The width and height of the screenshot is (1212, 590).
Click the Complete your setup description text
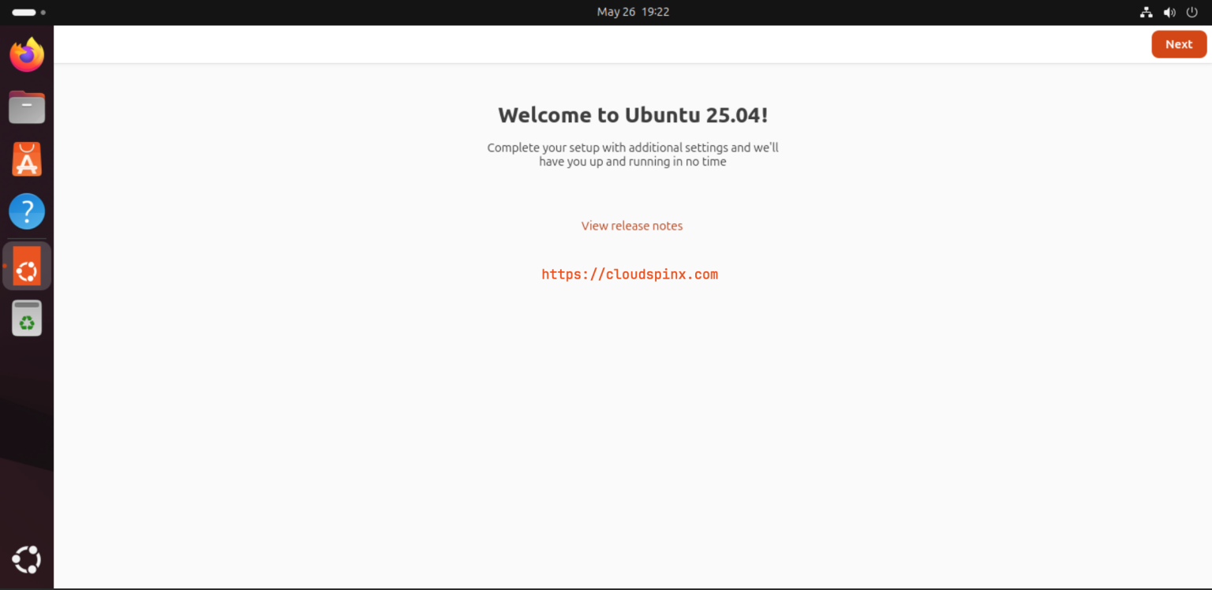click(633, 154)
